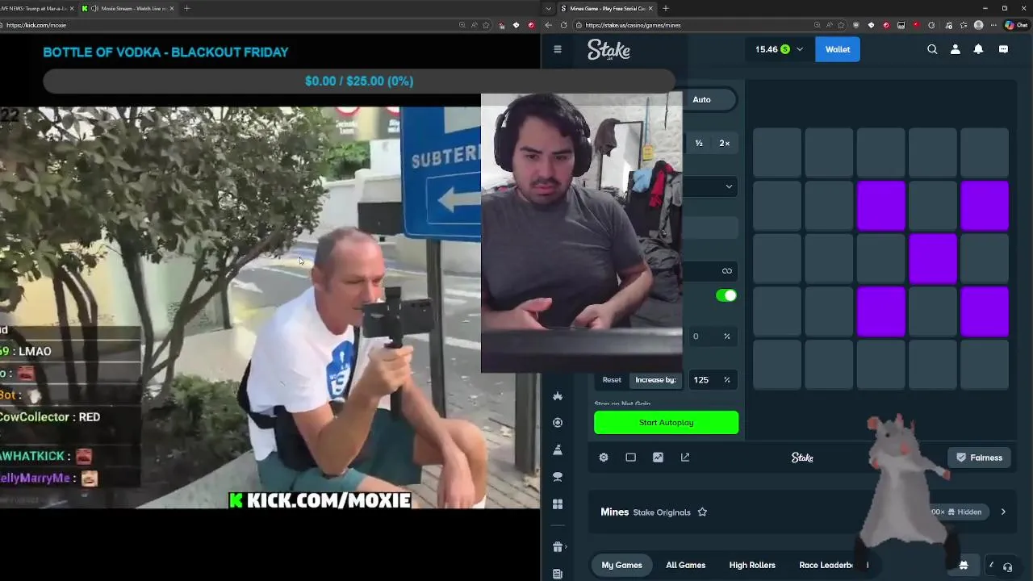Toggle the green switch in autoplay settings
The image size is (1033, 581).
click(x=726, y=295)
